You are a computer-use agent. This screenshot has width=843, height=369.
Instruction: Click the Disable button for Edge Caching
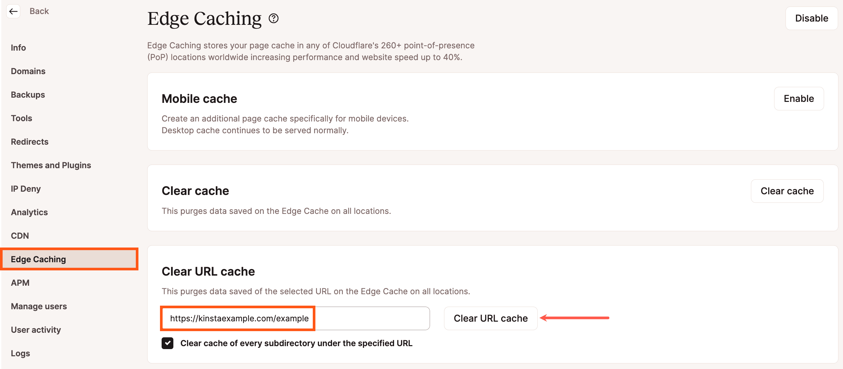pos(812,18)
